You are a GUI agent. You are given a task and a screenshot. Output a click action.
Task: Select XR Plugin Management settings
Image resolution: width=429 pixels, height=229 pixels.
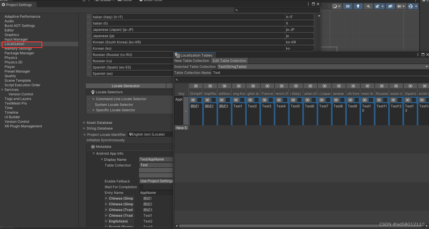point(23,126)
